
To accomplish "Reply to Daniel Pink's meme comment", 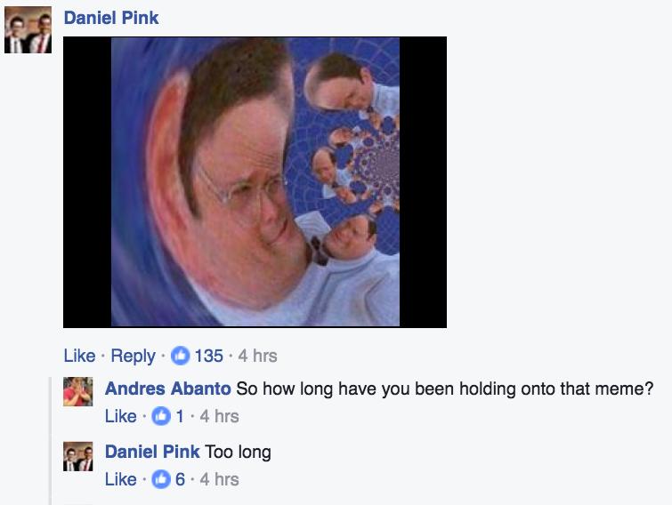I will click(134, 356).
